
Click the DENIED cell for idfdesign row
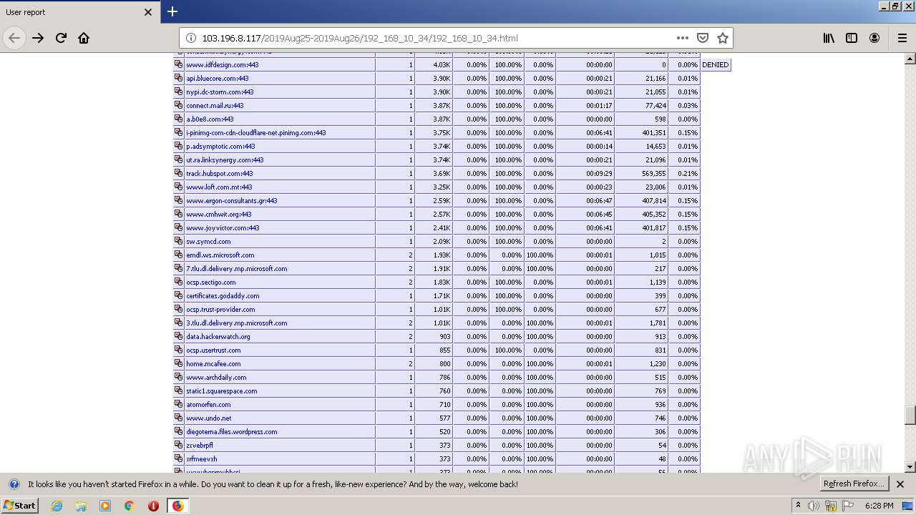[x=716, y=64]
